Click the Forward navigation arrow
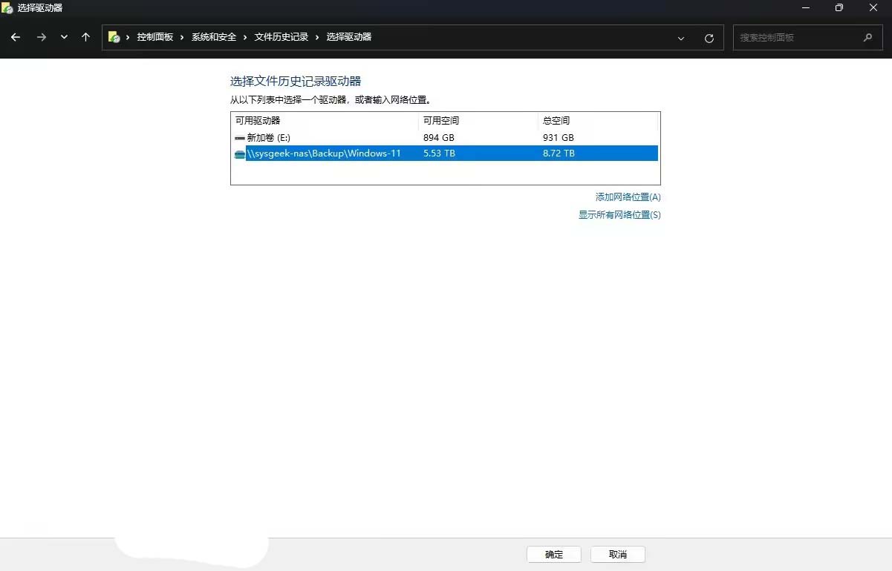892x571 pixels. [42, 37]
